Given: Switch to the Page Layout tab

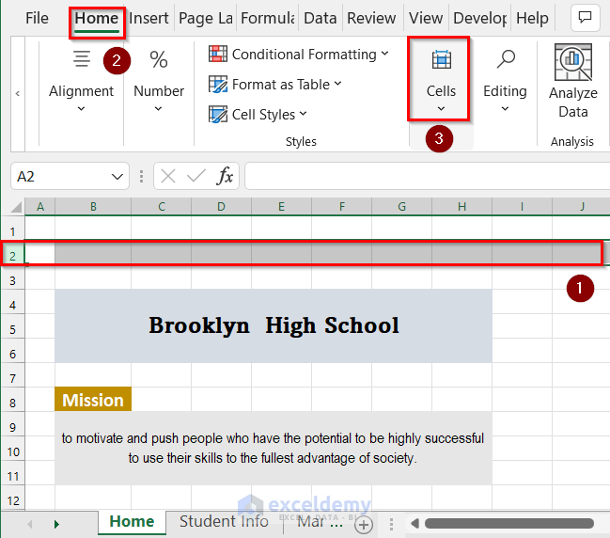Looking at the screenshot, I should [x=206, y=18].
